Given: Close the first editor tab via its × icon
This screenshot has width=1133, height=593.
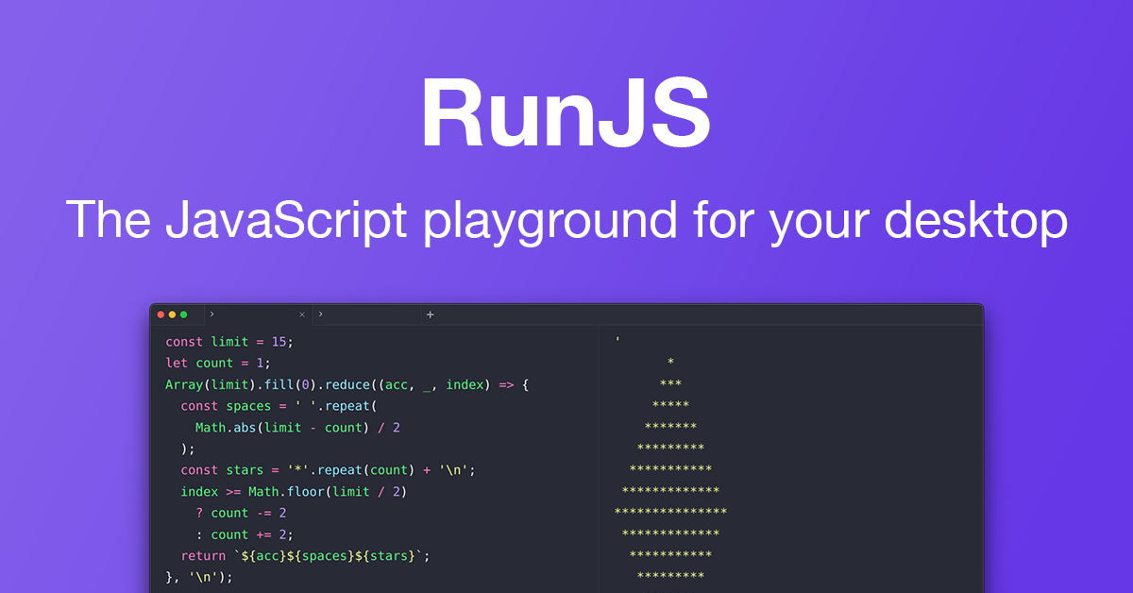Looking at the screenshot, I should click(x=302, y=313).
